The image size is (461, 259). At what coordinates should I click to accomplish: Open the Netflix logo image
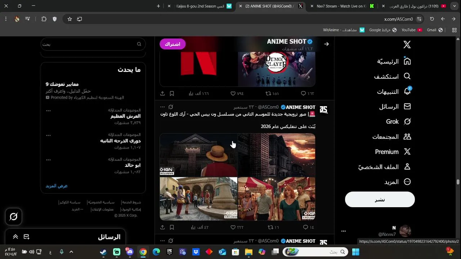(198, 69)
